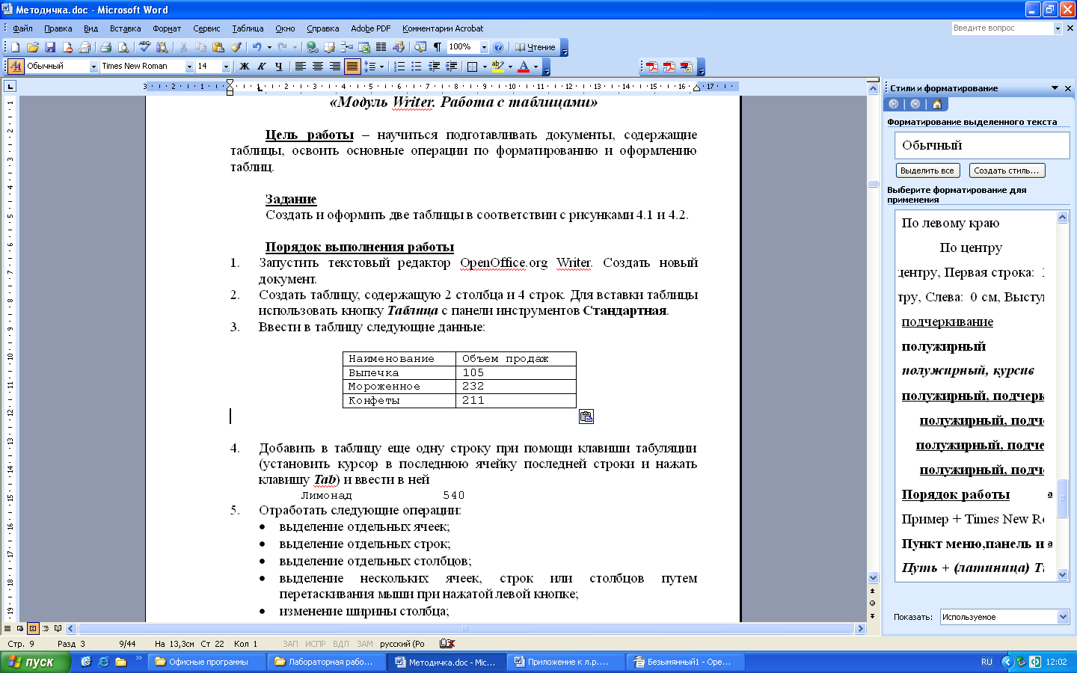Open Microsoft Word Help question icon
Image resolution: width=1077 pixels, height=673 pixels.
pyautogui.click(x=498, y=47)
